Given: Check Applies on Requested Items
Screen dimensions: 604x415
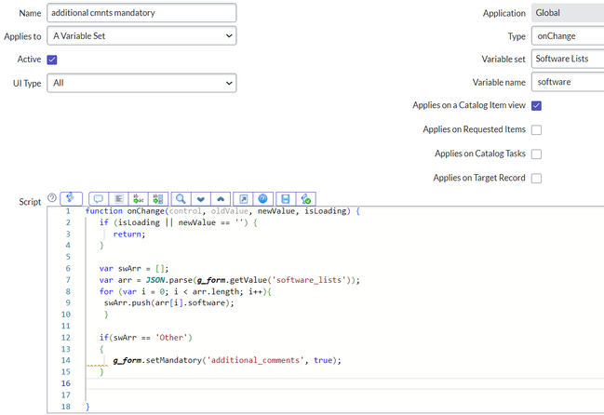Looking at the screenshot, I should tap(536, 129).
